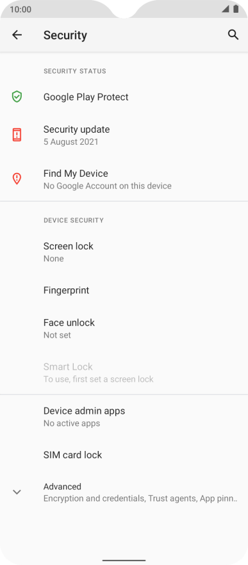Tap the red Find My Device pin icon
The image size is (248, 565).
pyautogui.click(x=17, y=179)
